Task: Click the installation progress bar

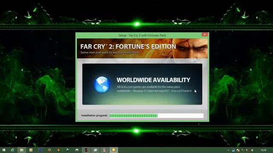Action: coord(157,116)
